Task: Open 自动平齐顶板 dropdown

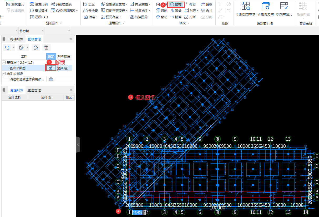Action: (x=126, y=11)
